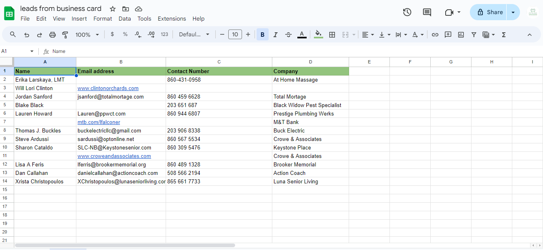Viewport: 543px width, 250px height.
Task: Open the zoom 100% dropdown
Action: point(87,35)
